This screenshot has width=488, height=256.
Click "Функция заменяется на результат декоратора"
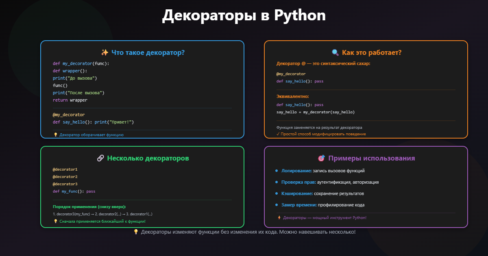click(x=319, y=127)
